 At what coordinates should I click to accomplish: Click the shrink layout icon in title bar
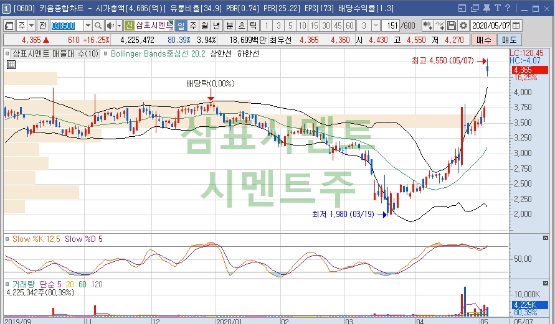(x=462, y=8)
